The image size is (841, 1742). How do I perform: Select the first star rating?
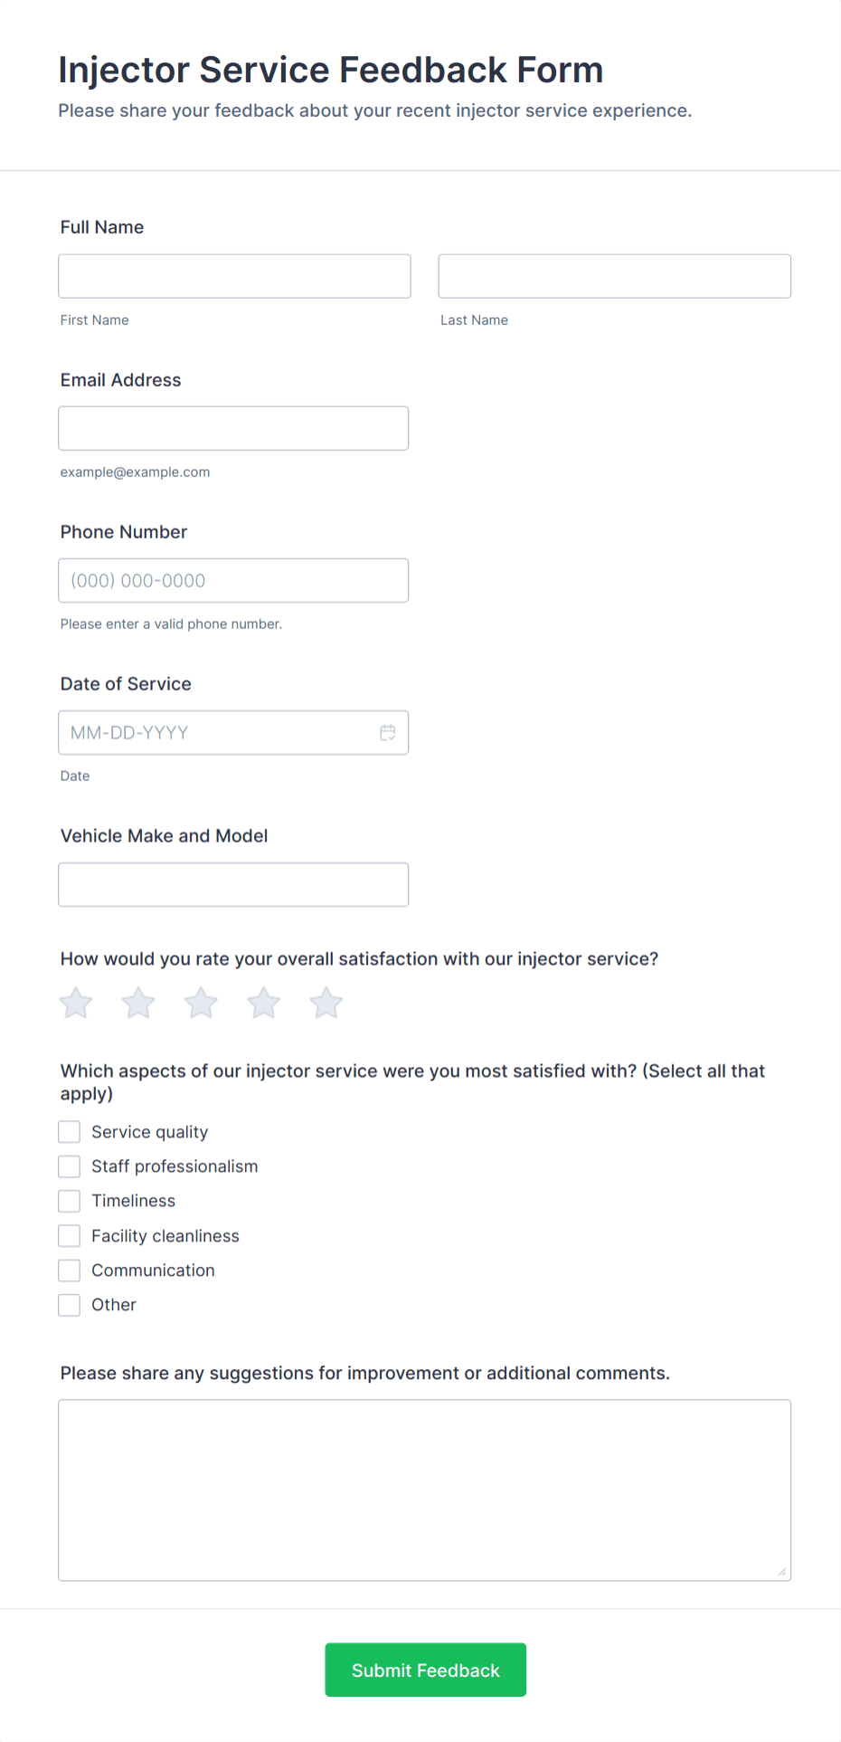coord(75,1003)
